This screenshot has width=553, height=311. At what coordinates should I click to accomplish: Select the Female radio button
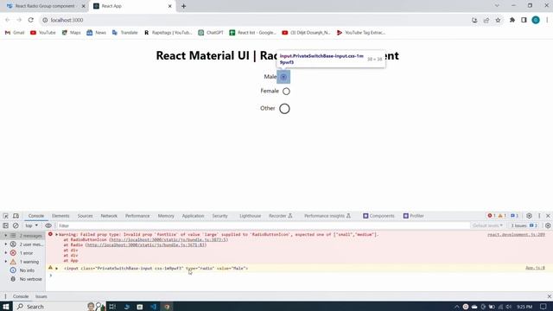tap(286, 92)
